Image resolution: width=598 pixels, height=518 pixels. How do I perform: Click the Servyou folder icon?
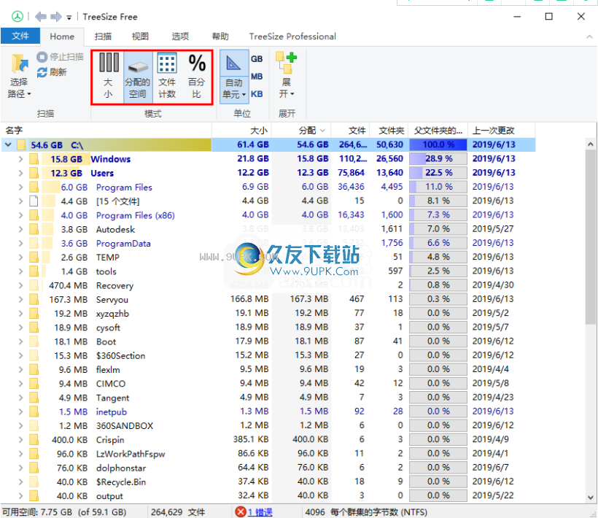[x=34, y=299]
